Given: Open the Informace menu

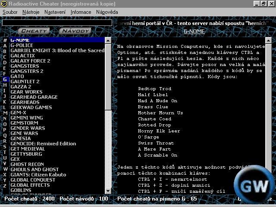Looking at the screenshot, I should (81, 12).
